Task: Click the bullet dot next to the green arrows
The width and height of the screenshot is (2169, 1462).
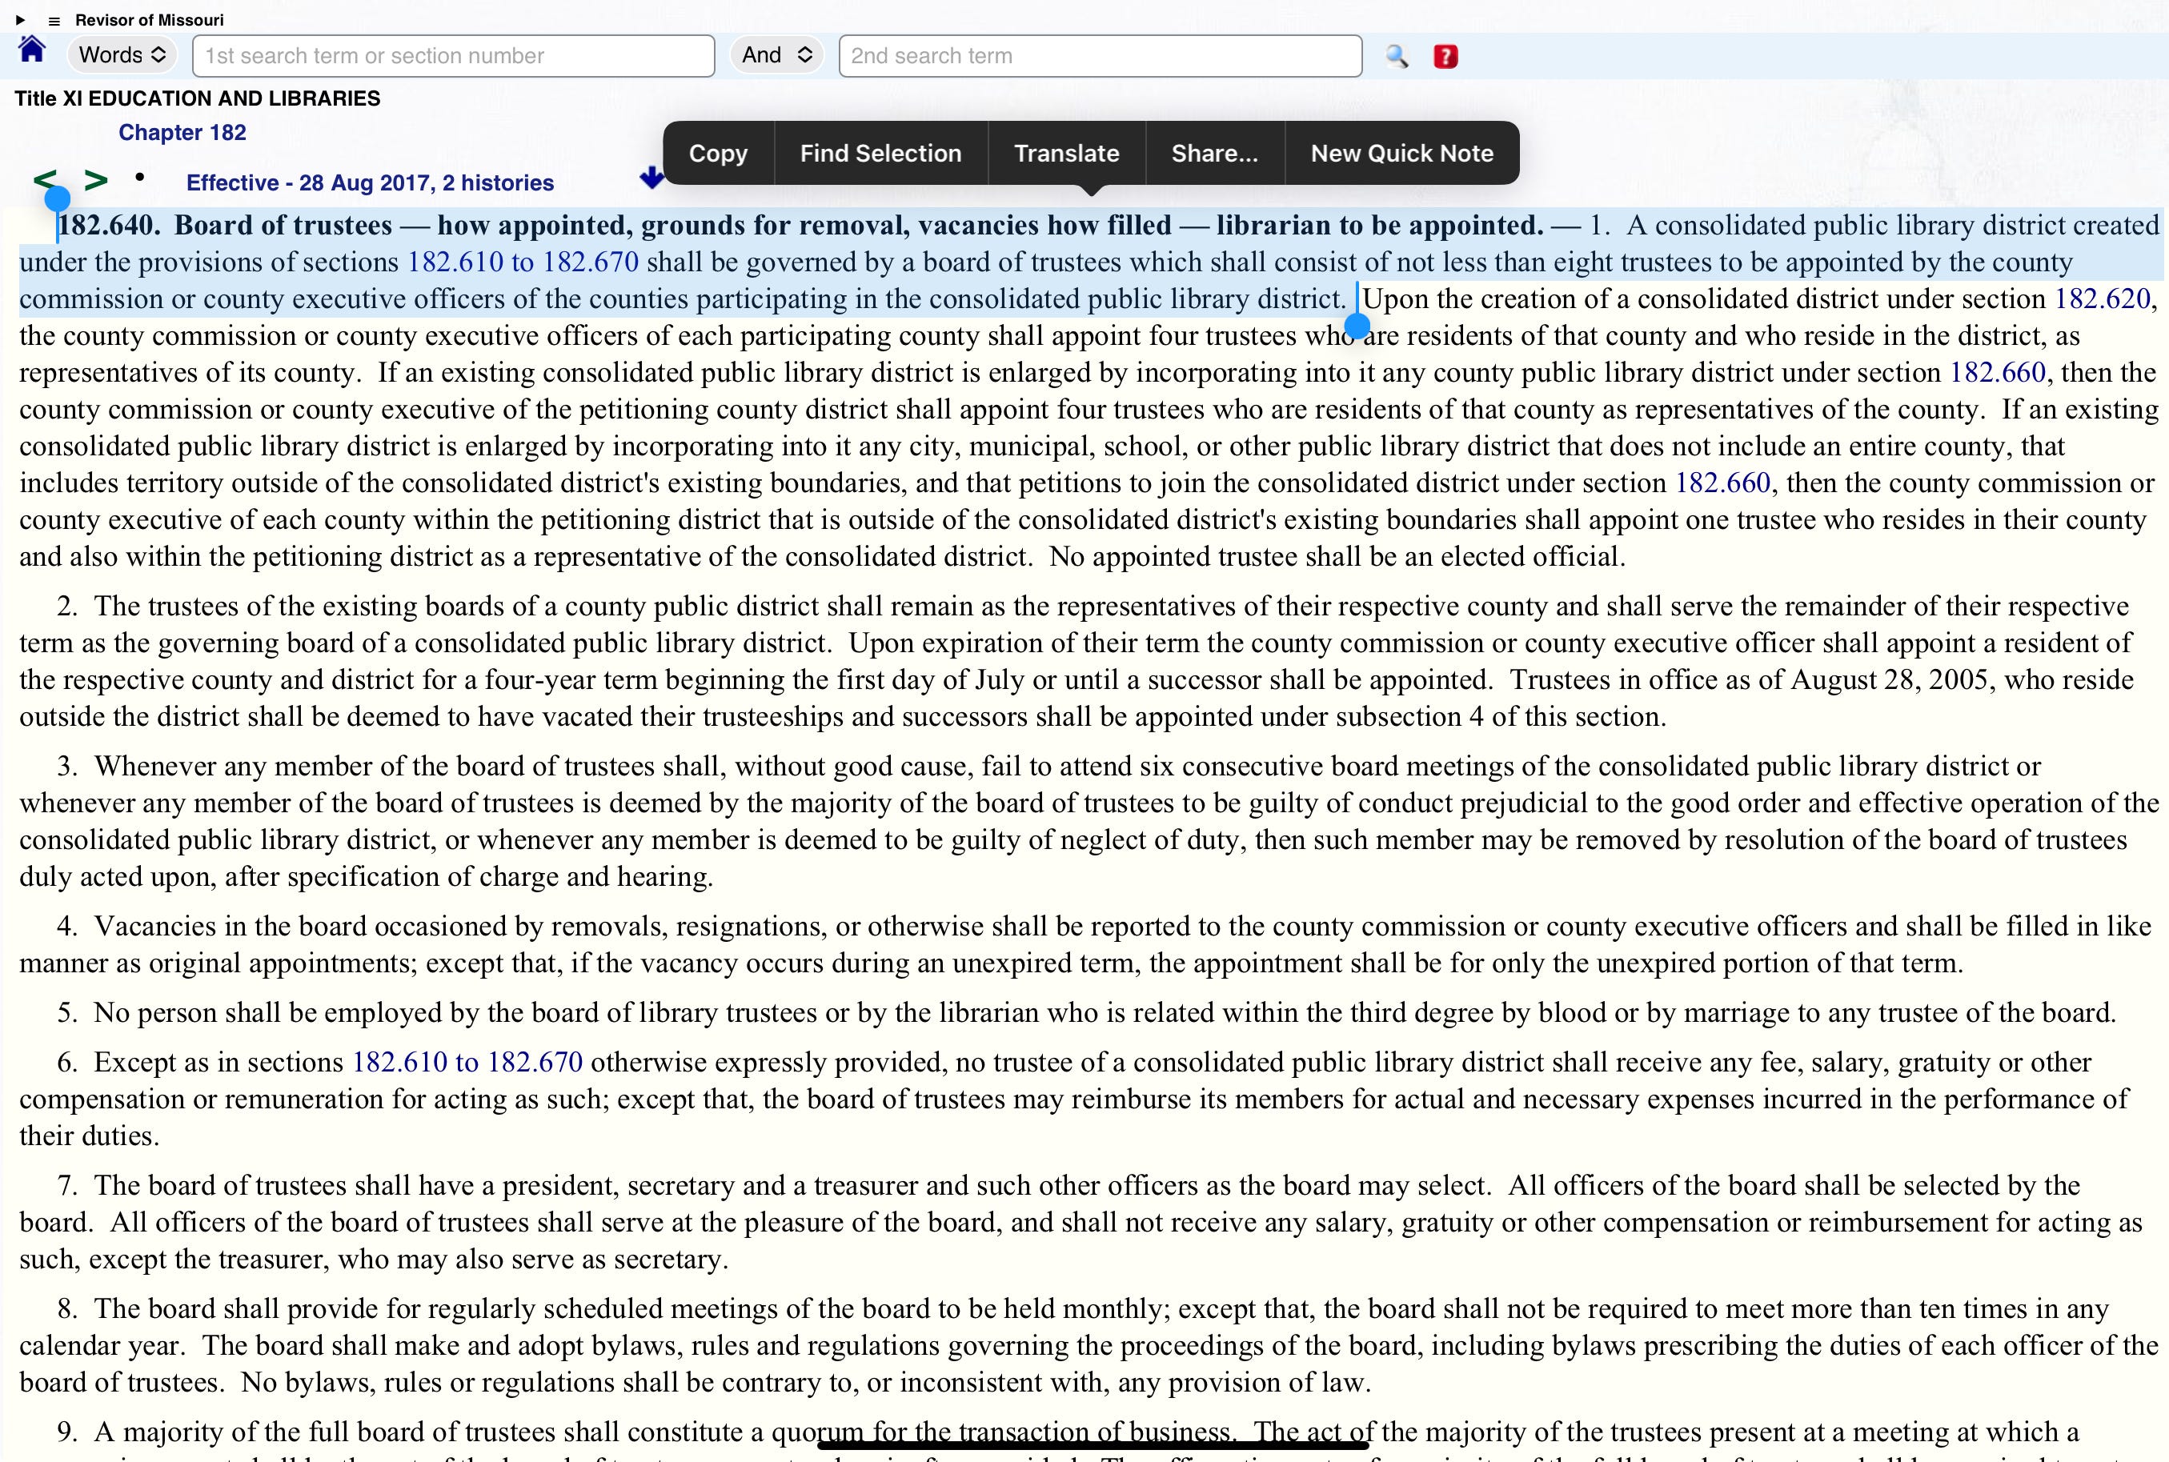Action: pos(140,176)
